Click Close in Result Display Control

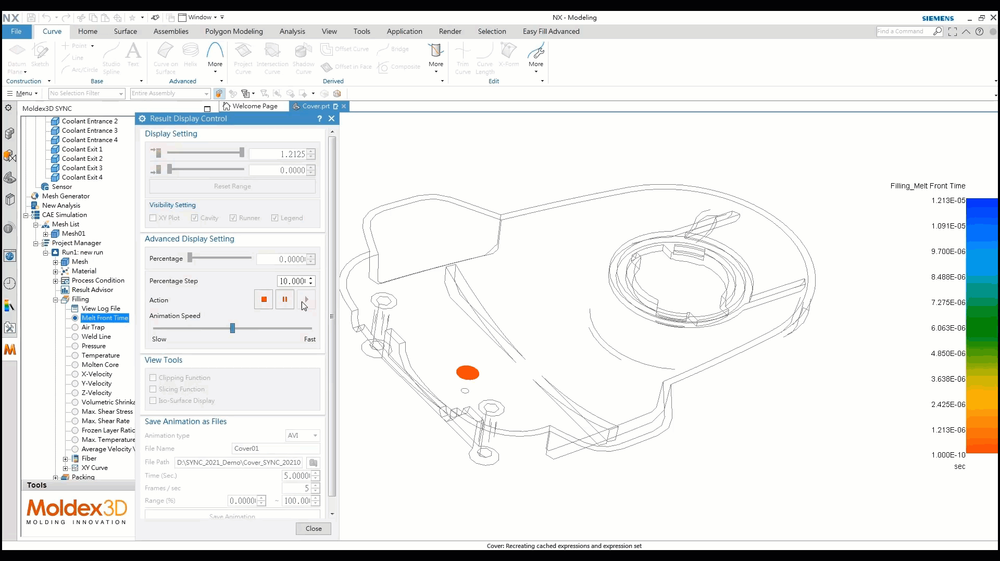pyautogui.click(x=313, y=529)
